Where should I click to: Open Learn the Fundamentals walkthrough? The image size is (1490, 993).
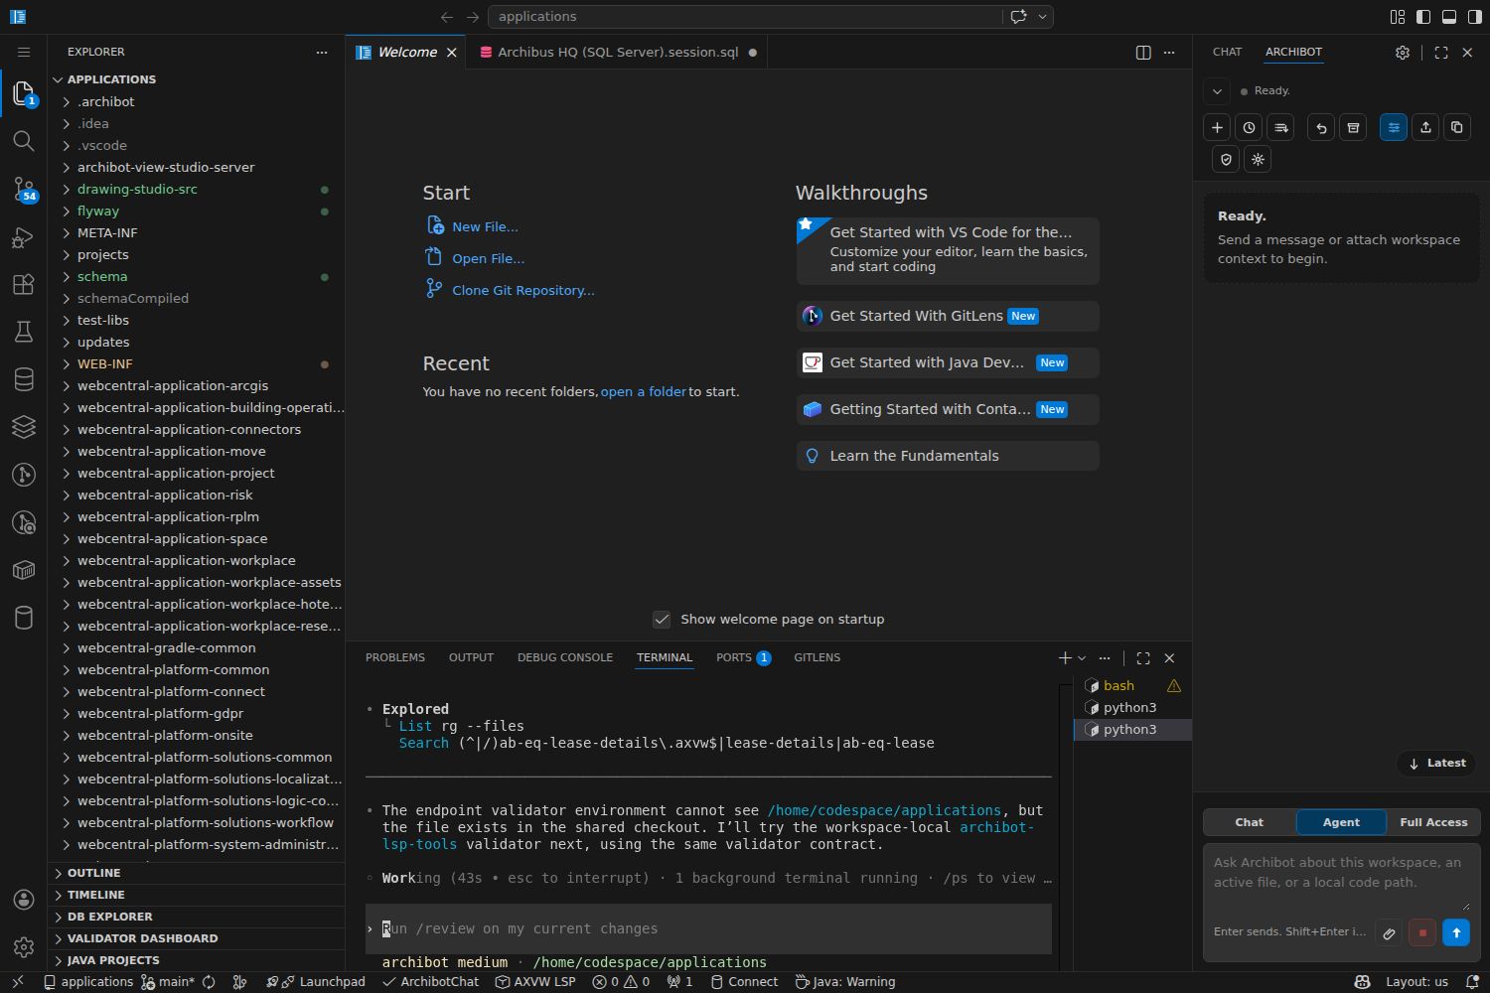pos(948,456)
